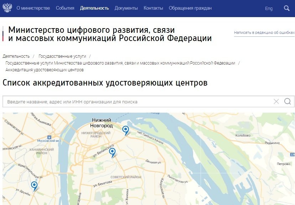Click the ул. Бекетова street label
The width and height of the screenshot is (295, 205).
tap(103, 184)
